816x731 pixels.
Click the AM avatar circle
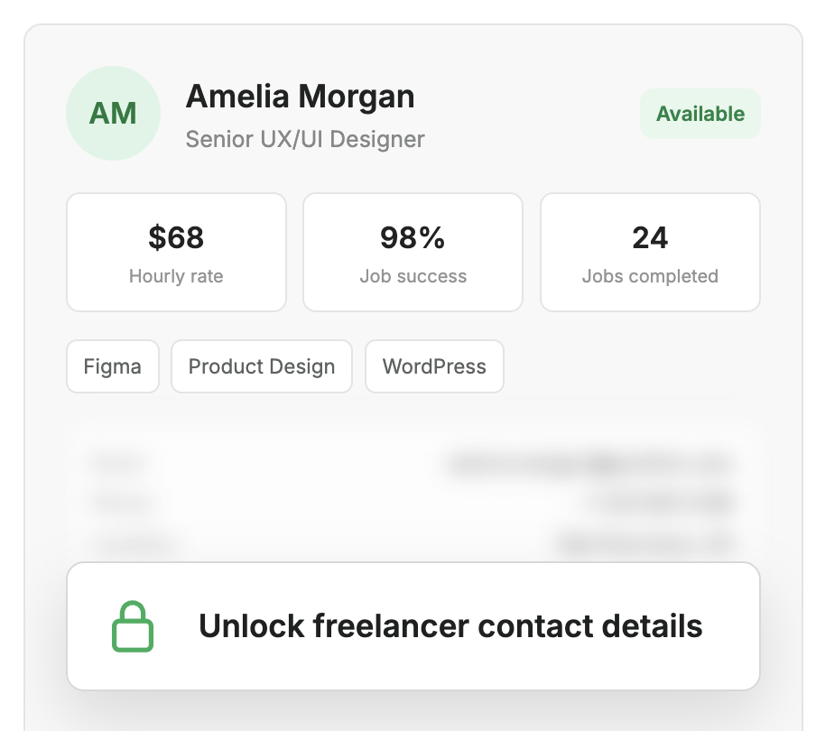click(113, 113)
